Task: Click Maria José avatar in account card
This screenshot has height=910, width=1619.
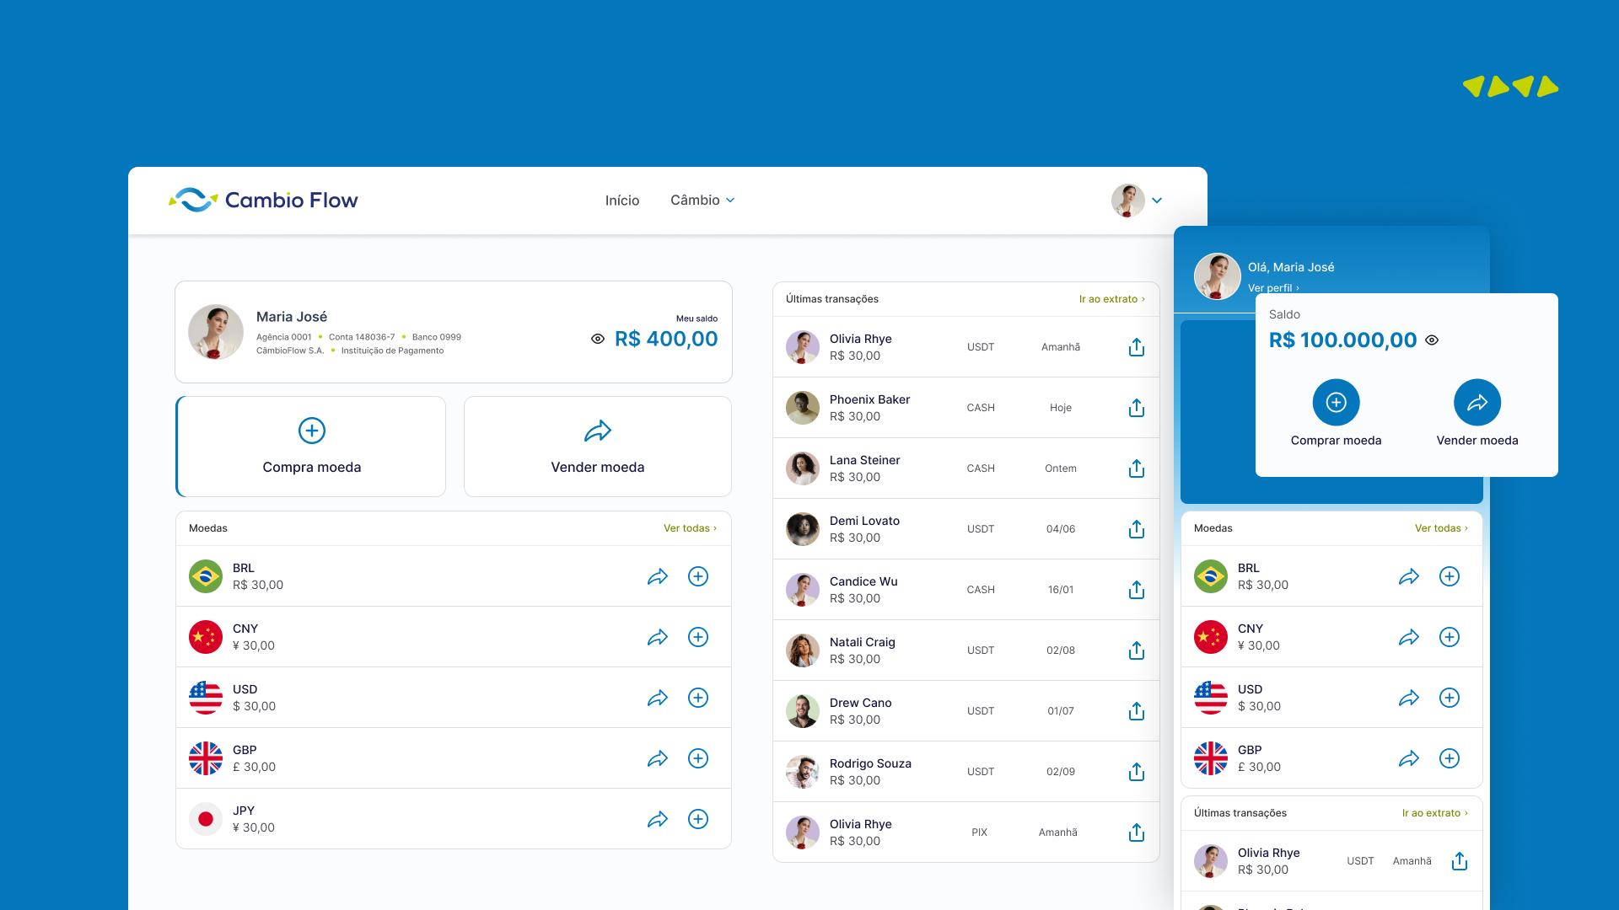Action: pyautogui.click(x=216, y=332)
